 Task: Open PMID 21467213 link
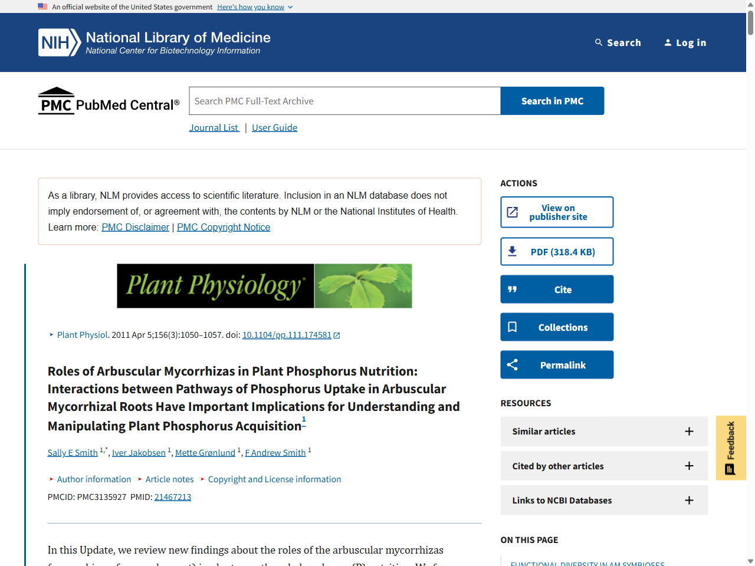pos(173,497)
